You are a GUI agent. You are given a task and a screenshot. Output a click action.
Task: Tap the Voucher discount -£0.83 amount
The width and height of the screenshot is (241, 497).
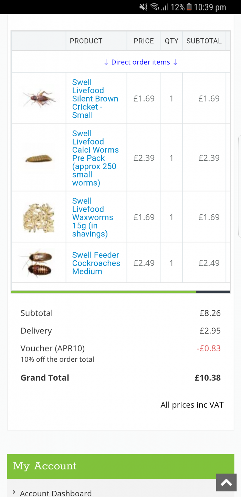tap(209, 348)
